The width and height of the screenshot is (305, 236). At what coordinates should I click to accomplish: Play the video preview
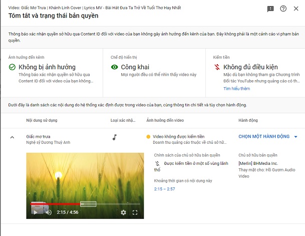pos(35,212)
